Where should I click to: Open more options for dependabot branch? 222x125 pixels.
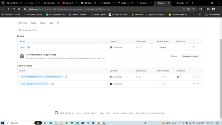coord(198,76)
